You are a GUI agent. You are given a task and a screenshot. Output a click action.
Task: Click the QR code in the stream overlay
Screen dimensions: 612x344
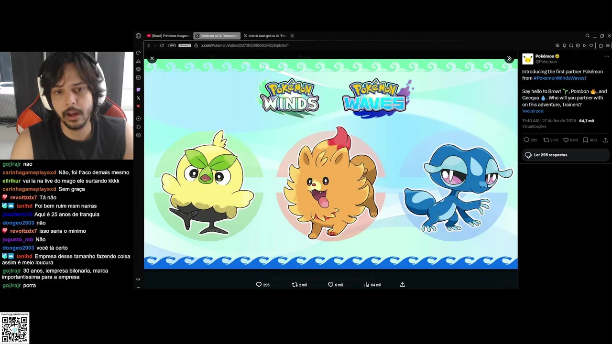click(x=15, y=330)
